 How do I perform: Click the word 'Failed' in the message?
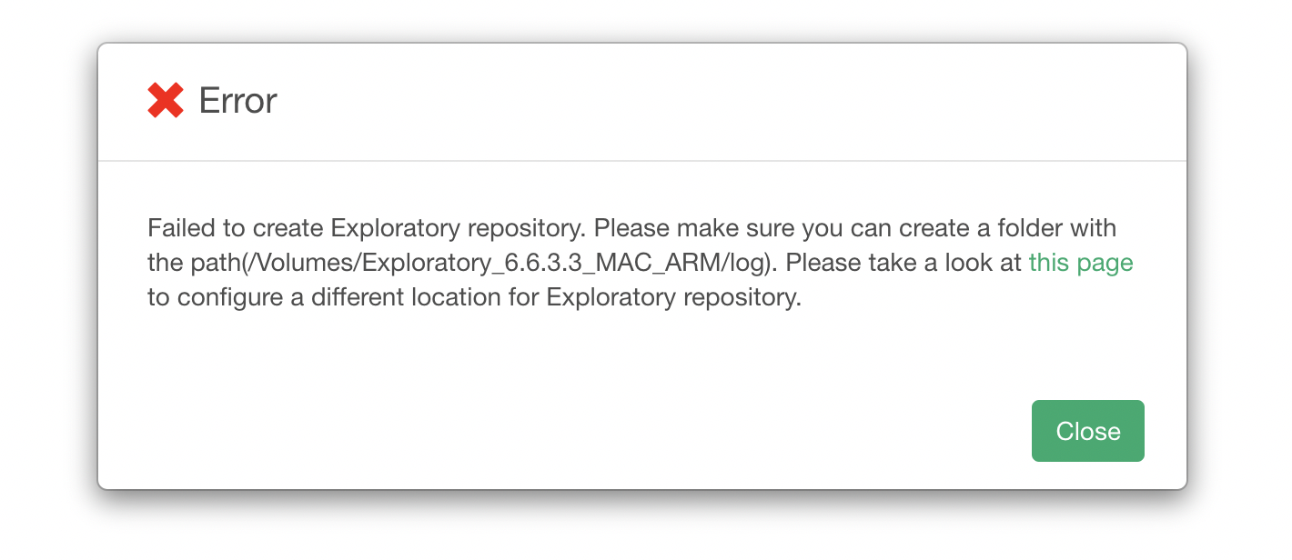point(177,227)
